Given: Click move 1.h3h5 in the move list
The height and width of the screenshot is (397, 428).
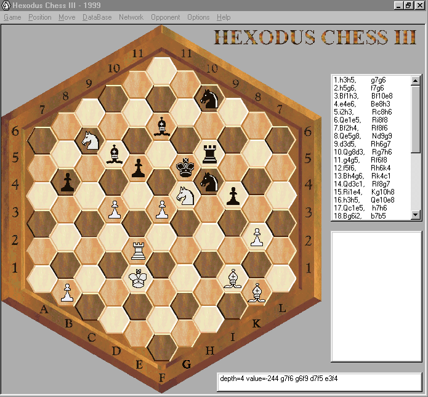Looking at the screenshot, I should (x=345, y=80).
